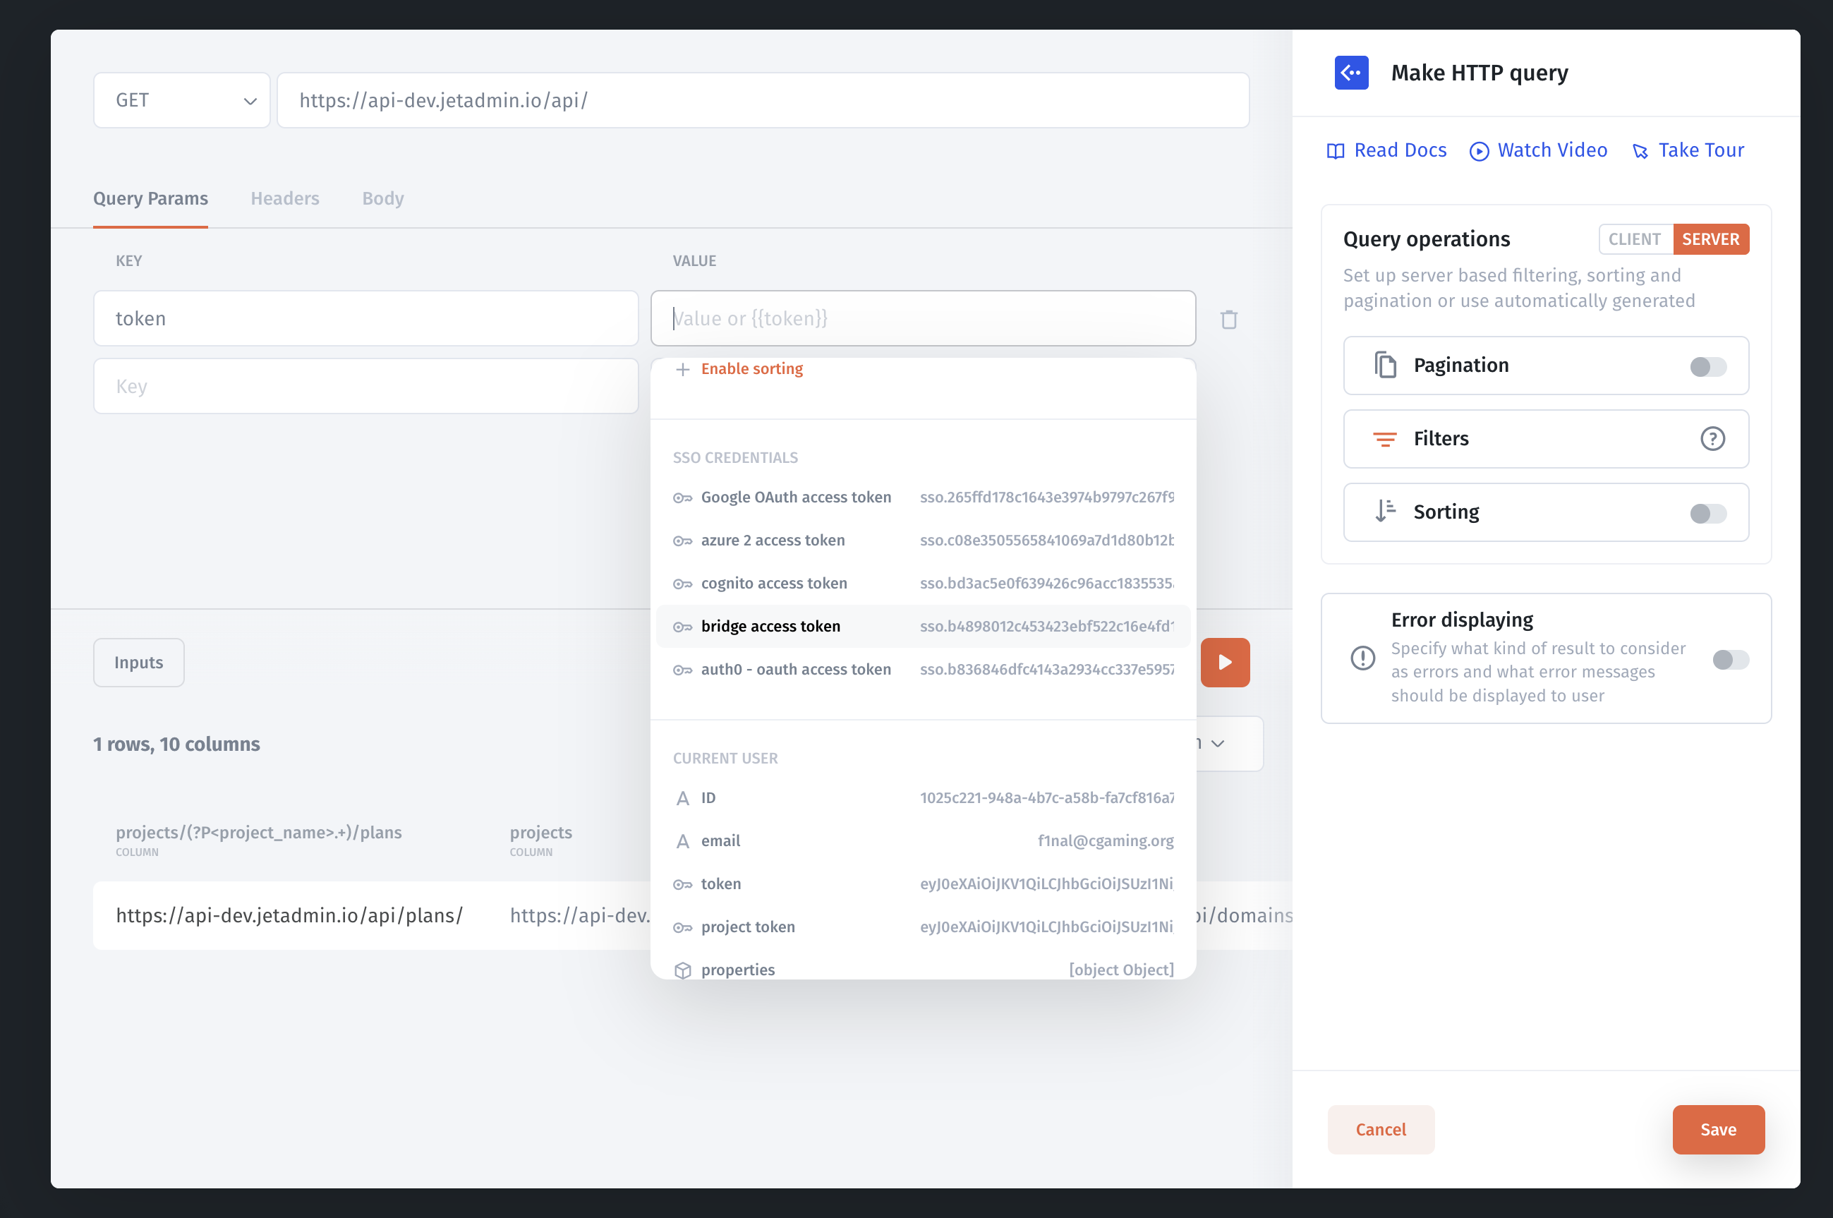Viewport: 1833px width, 1218px height.
Task: Click the Filters help question mark icon
Action: click(x=1712, y=439)
